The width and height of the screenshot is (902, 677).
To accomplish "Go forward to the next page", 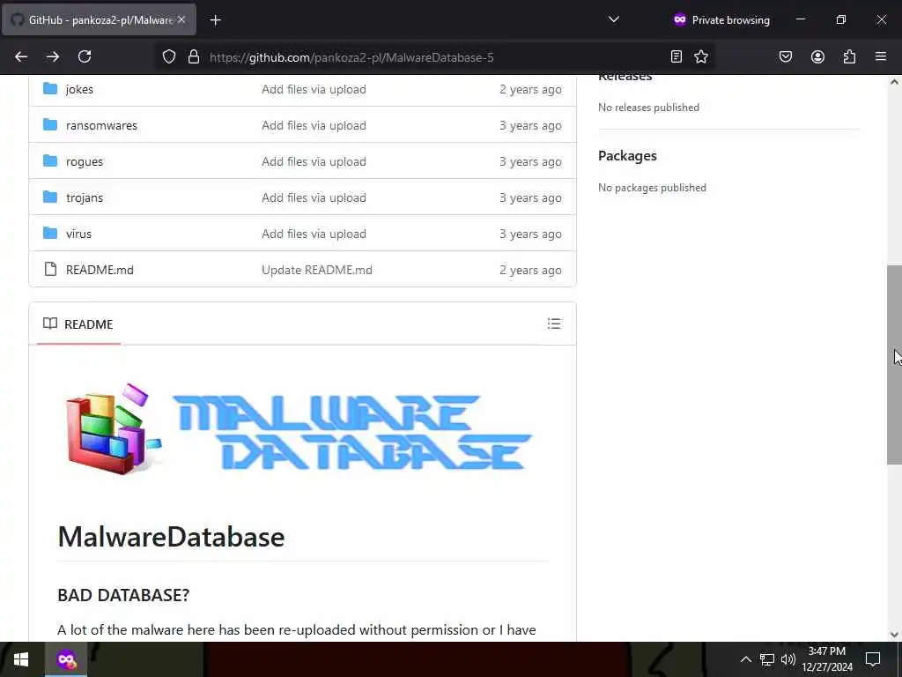I will click(53, 56).
